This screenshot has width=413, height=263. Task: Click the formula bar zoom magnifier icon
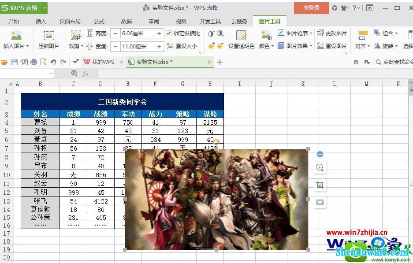[74, 74]
